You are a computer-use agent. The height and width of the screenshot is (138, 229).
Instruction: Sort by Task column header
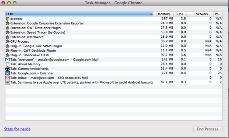point(79,14)
